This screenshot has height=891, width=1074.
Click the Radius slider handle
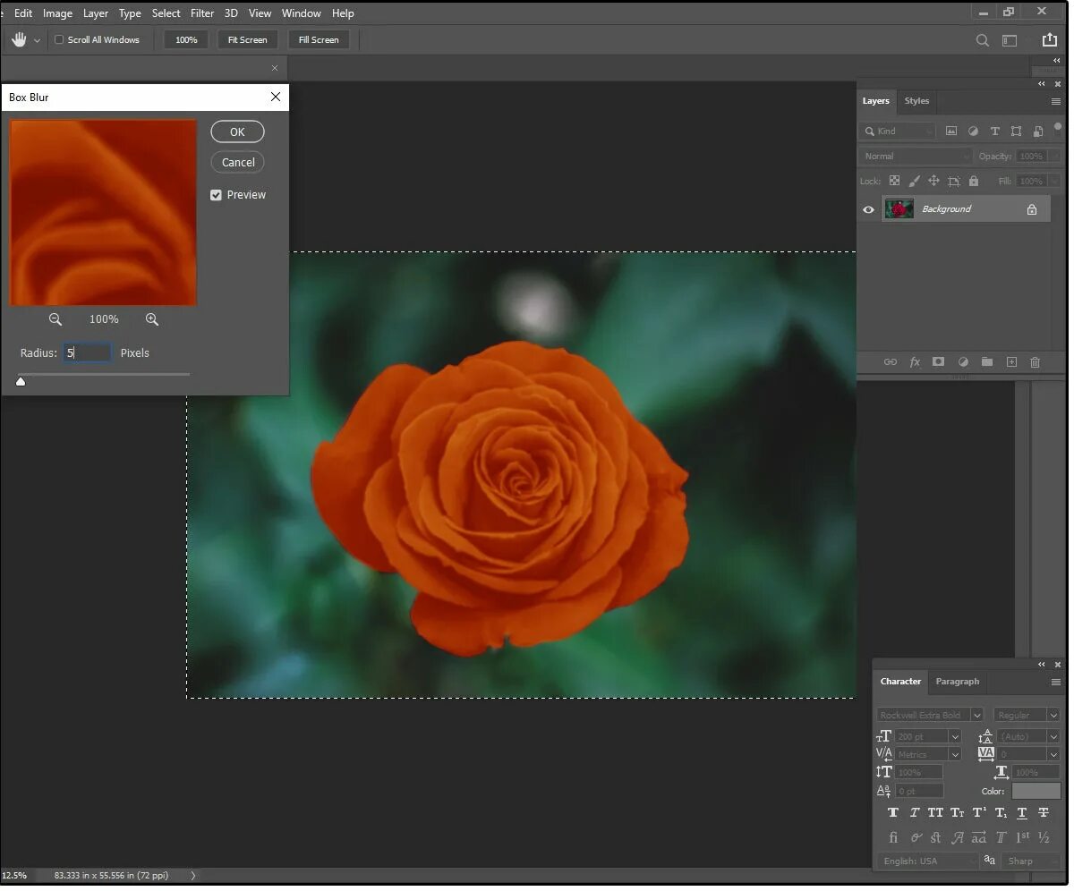tap(21, 384)
